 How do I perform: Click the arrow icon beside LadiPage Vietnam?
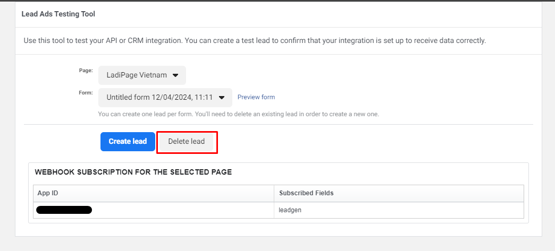[175, 75]
